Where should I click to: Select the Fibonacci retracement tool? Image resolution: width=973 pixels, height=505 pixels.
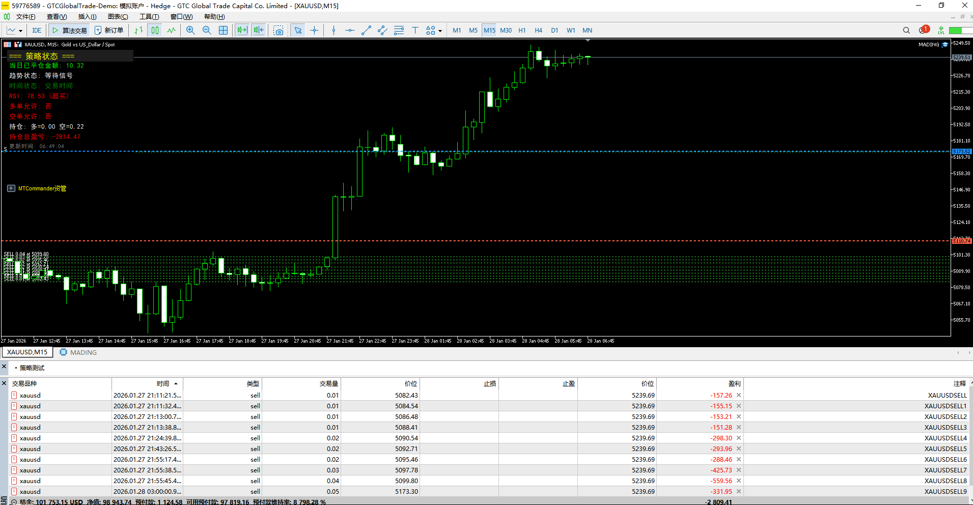click(x=399, y=31)
